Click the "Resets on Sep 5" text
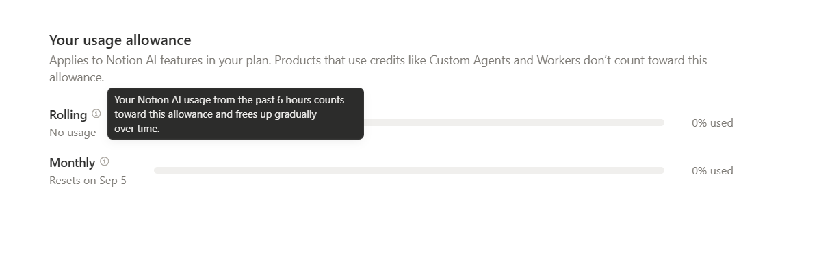The image size is (819, 262). coord(88,181)
